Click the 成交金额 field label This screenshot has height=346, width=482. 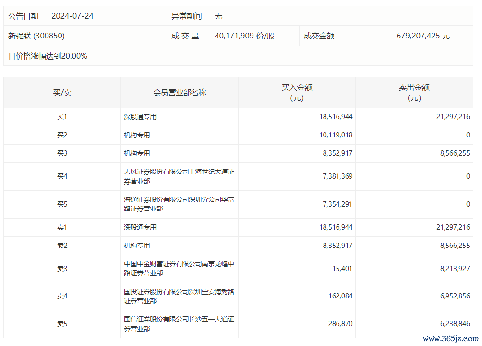(x=319, y=36)
